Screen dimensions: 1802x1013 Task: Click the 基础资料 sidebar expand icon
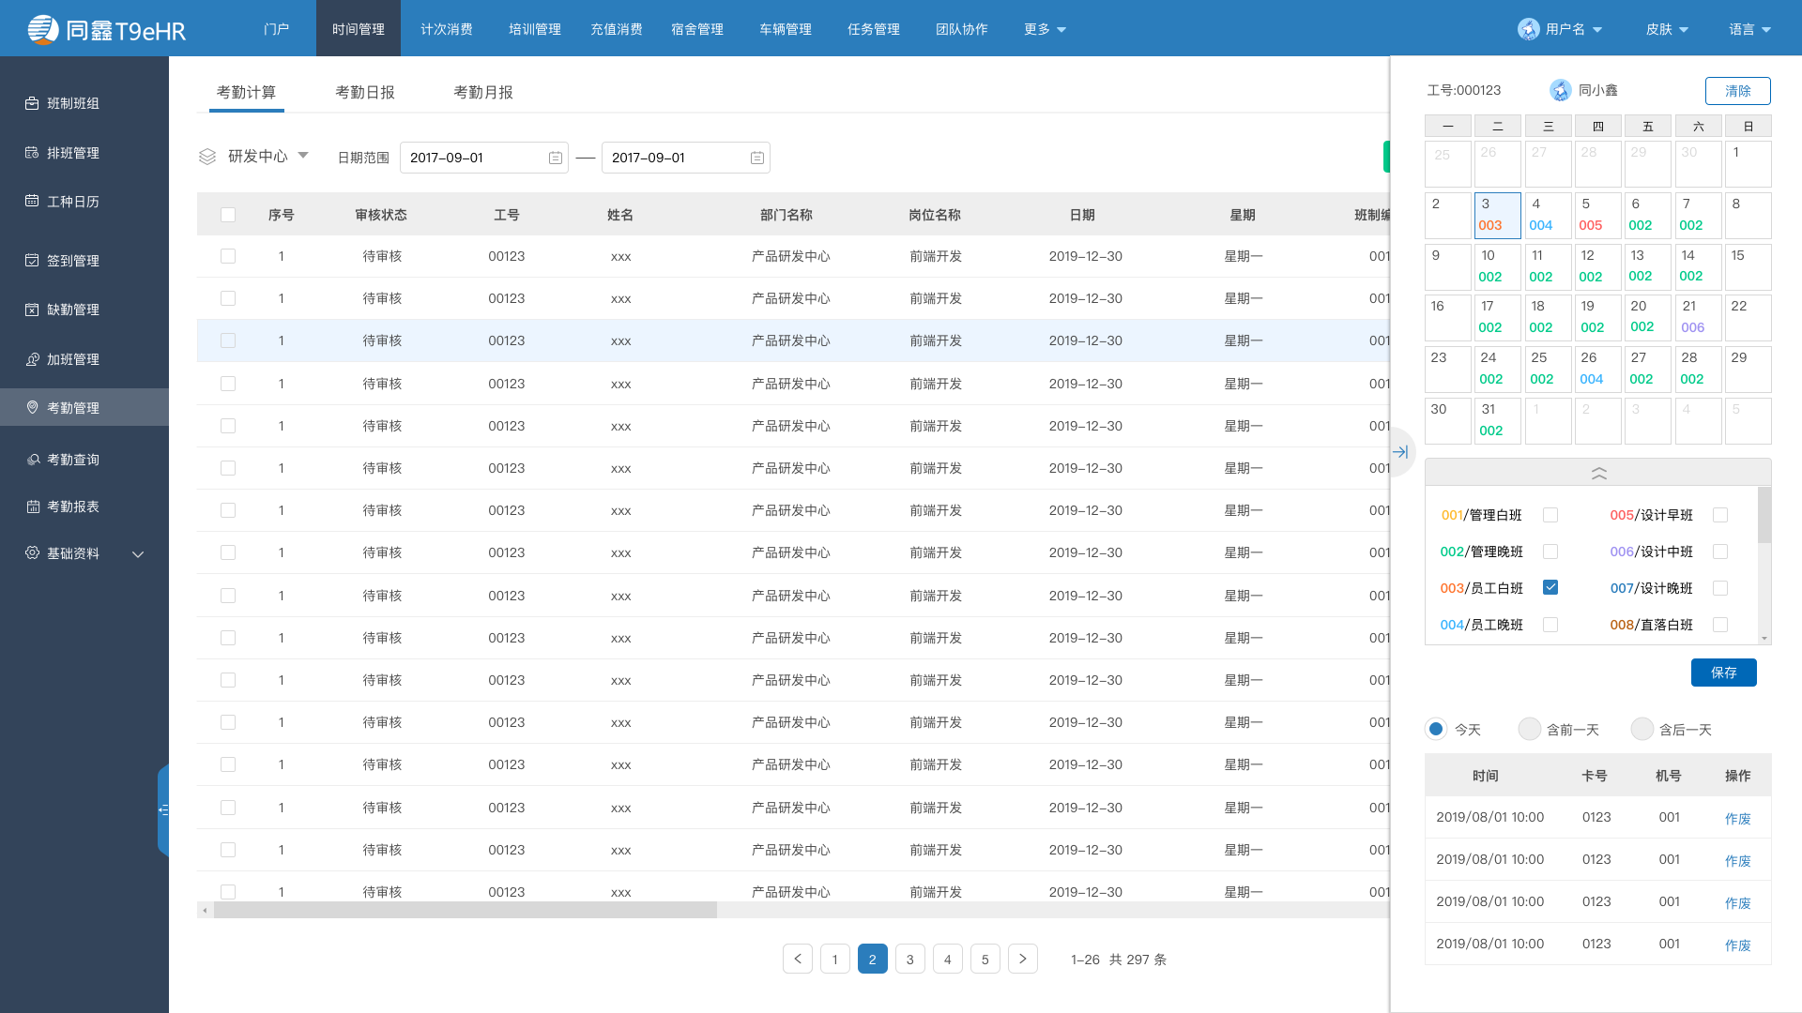(140, 554)
